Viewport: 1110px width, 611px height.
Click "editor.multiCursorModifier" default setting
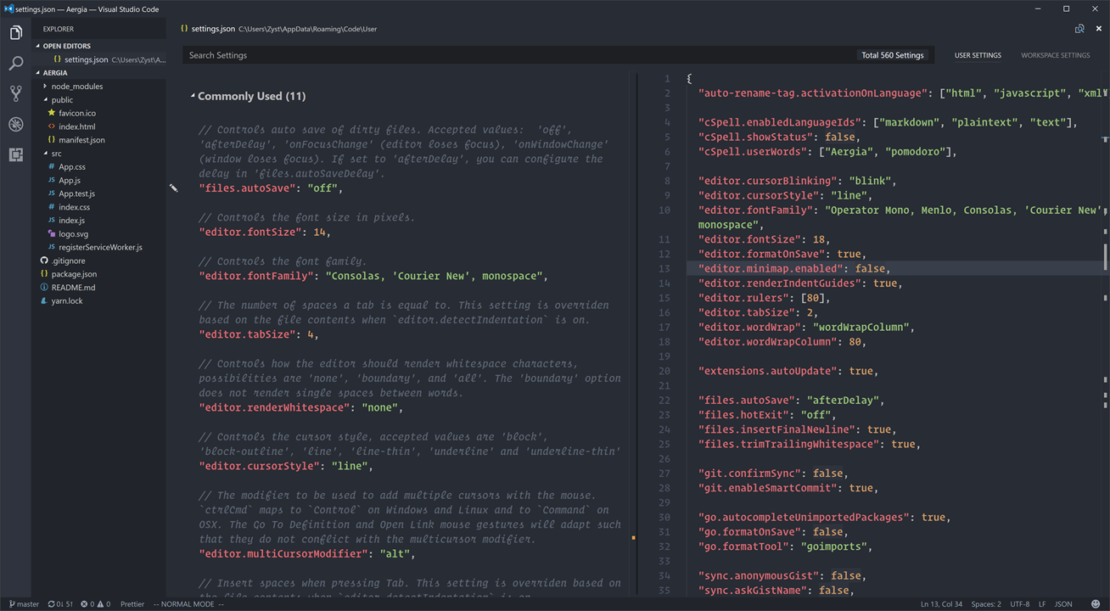point(283,554)
